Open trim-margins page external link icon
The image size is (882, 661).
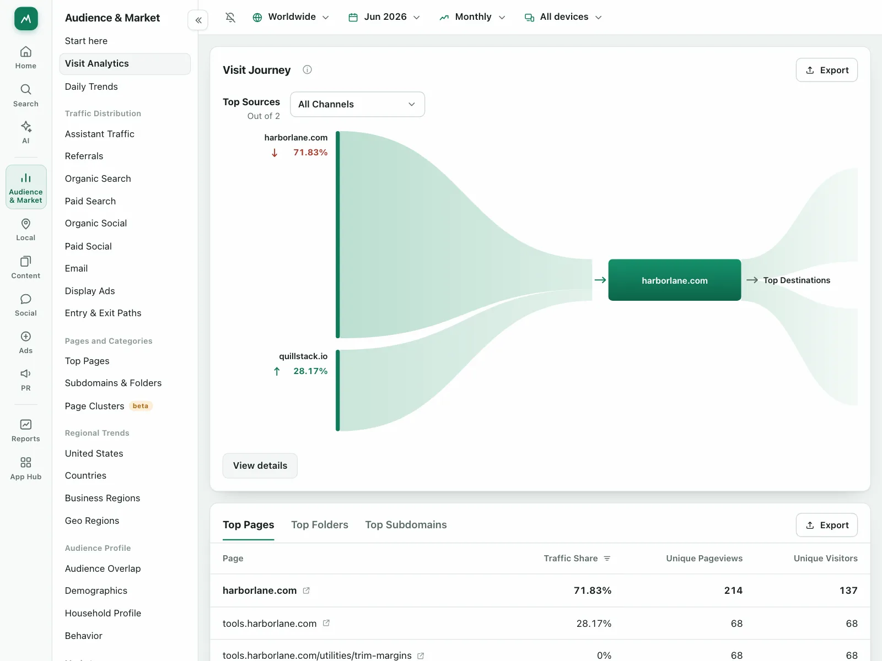pyautogui.click(x=421, y=655)
